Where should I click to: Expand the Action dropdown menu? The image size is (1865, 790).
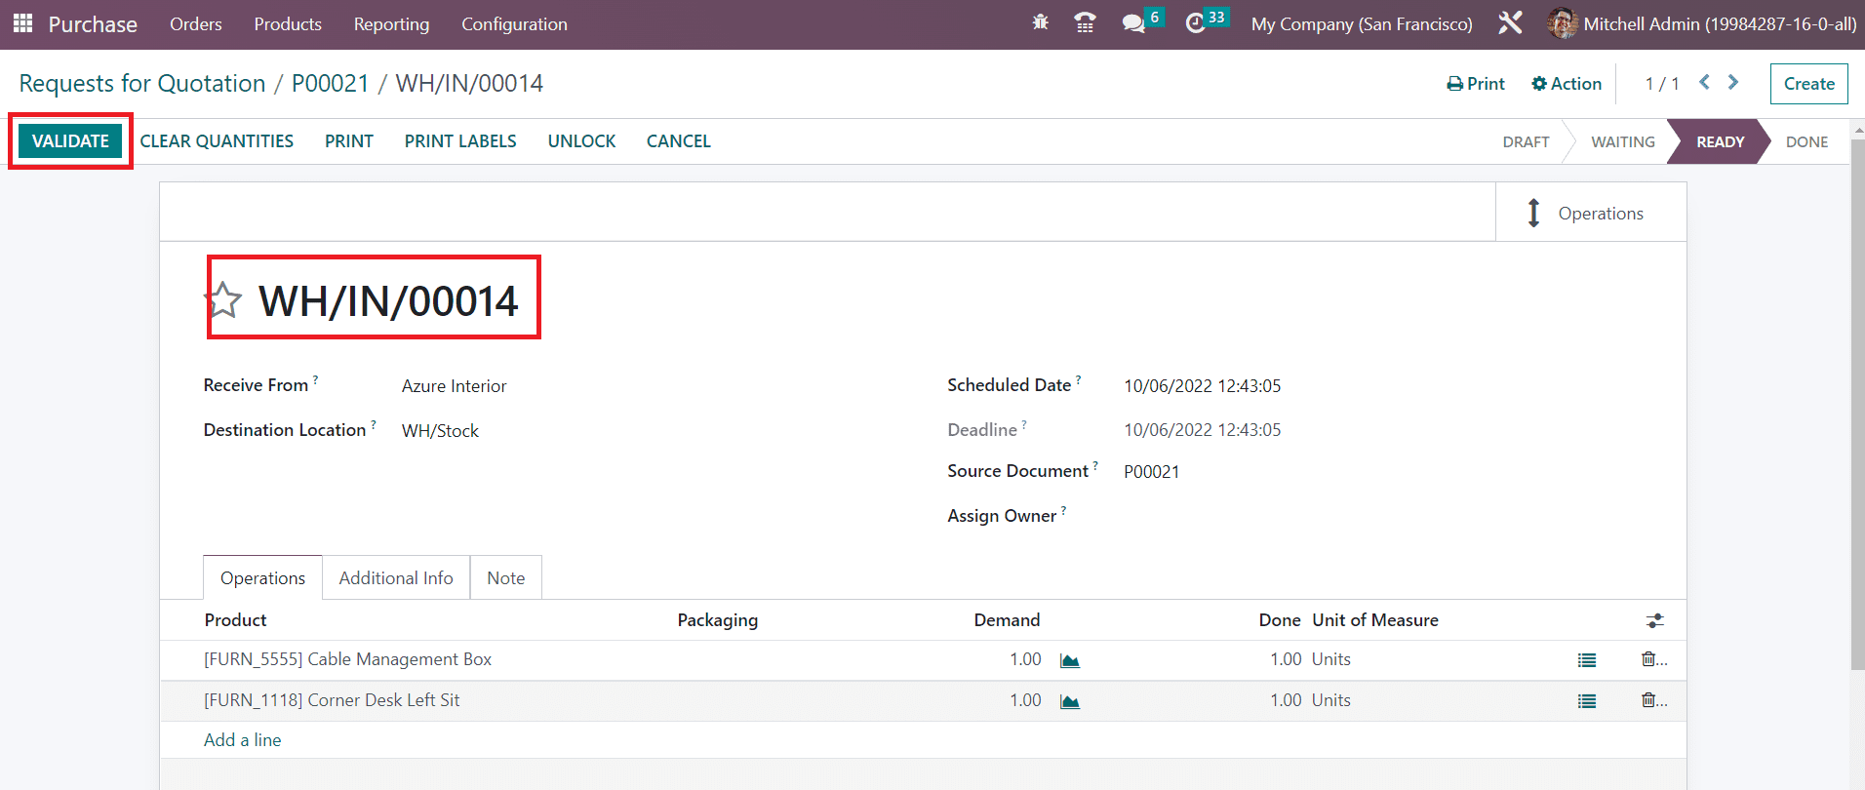(1567, 84)
